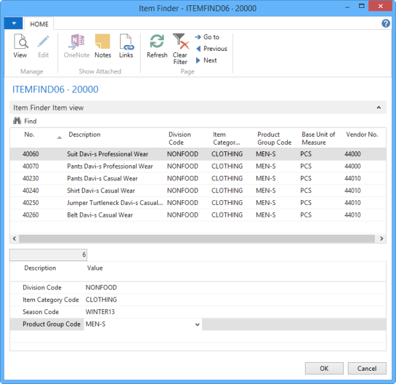This screenshot has height=384, width=396.
Task: Click the Item Category Code filter row
Action: [x=198, y=300]
